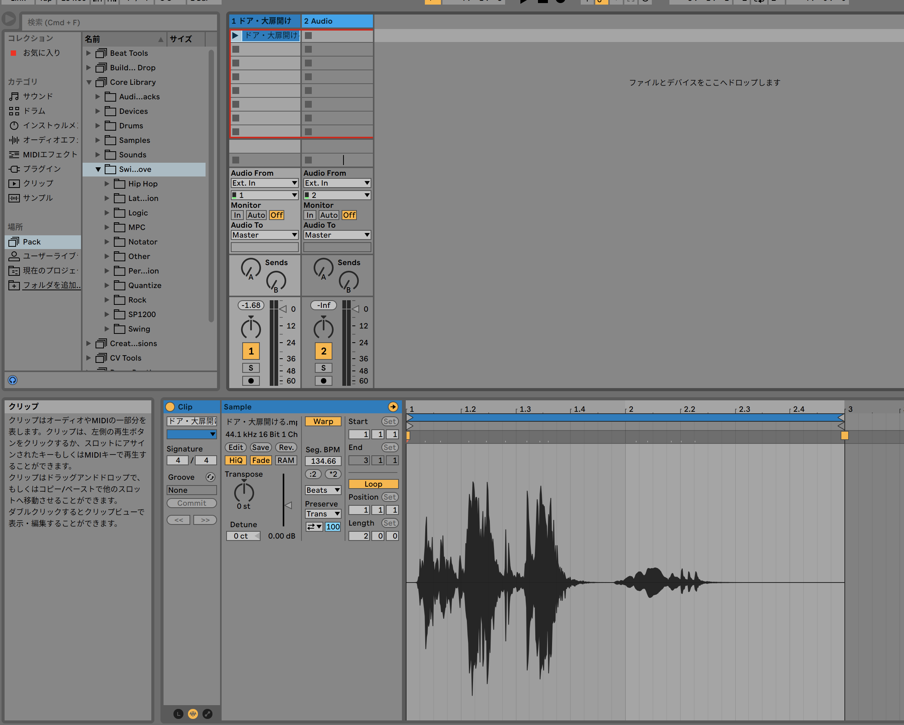Open Beats warp mode dropdown
Image resolution: width=904 pixels, height=725 pixels.
point(323,490)
